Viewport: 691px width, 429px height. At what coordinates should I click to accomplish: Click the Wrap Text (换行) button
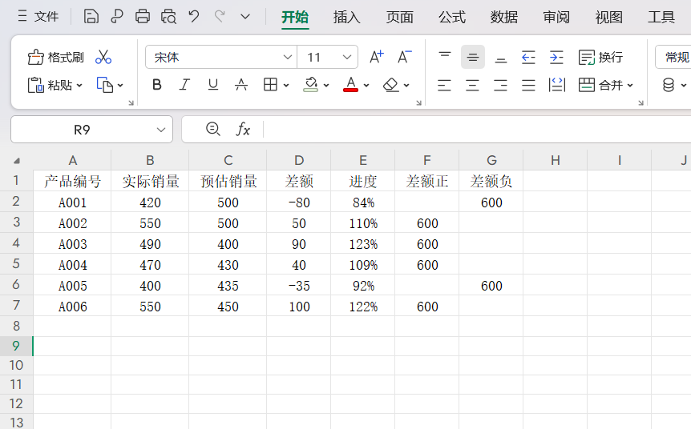point(600,57)
